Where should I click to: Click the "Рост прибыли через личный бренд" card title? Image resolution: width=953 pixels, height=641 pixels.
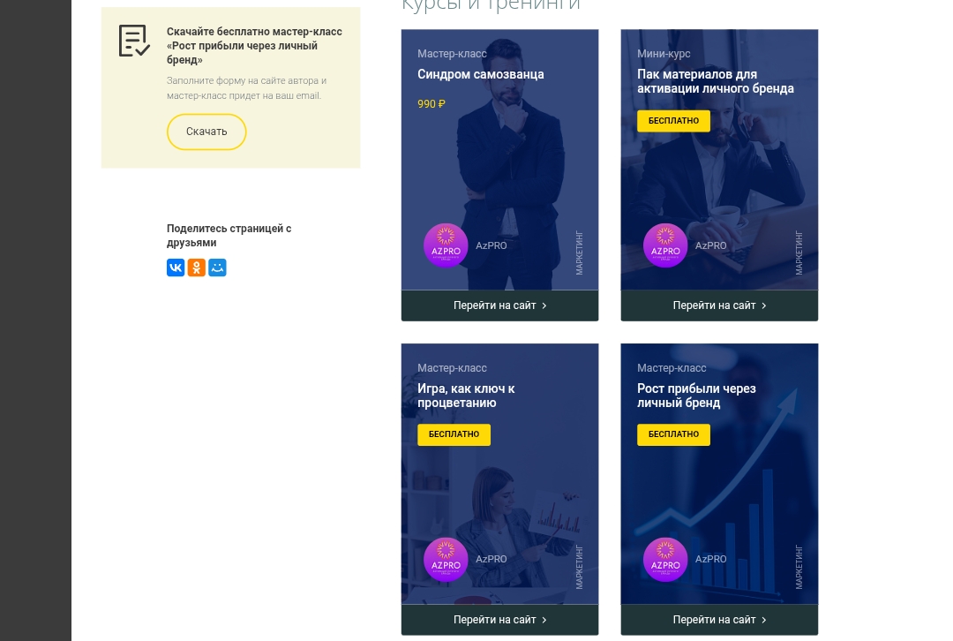coord(696,396)
